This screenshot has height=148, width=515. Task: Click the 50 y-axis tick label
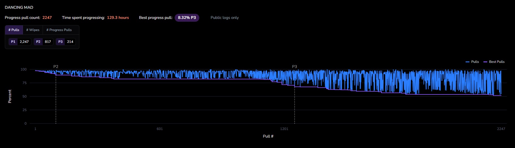[25, 96]
